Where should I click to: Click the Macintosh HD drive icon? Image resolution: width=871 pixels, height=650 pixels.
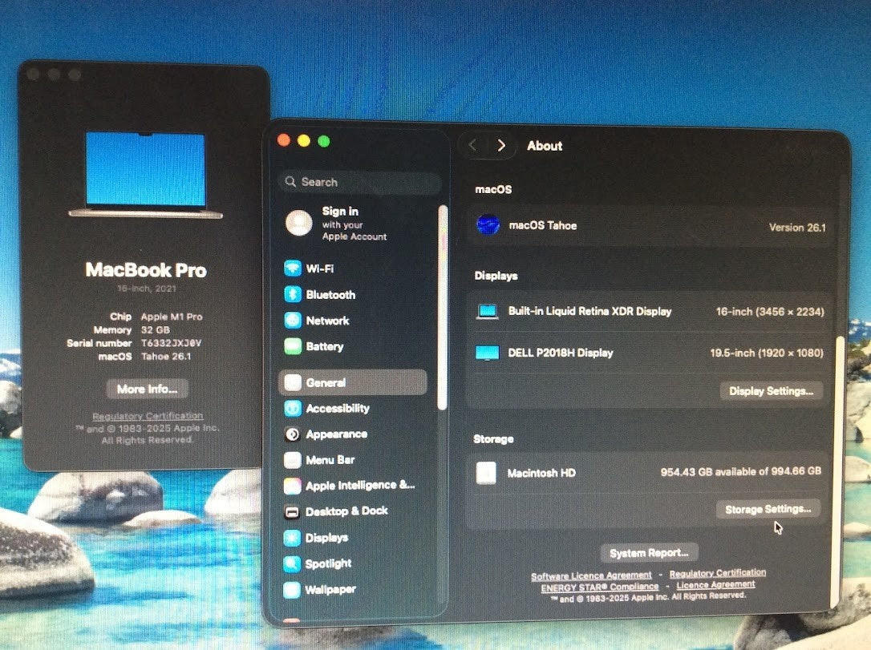[x=486, y=473]
